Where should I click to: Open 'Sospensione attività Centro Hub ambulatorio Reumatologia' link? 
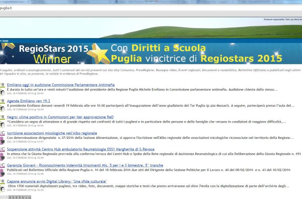pos(80,149)
